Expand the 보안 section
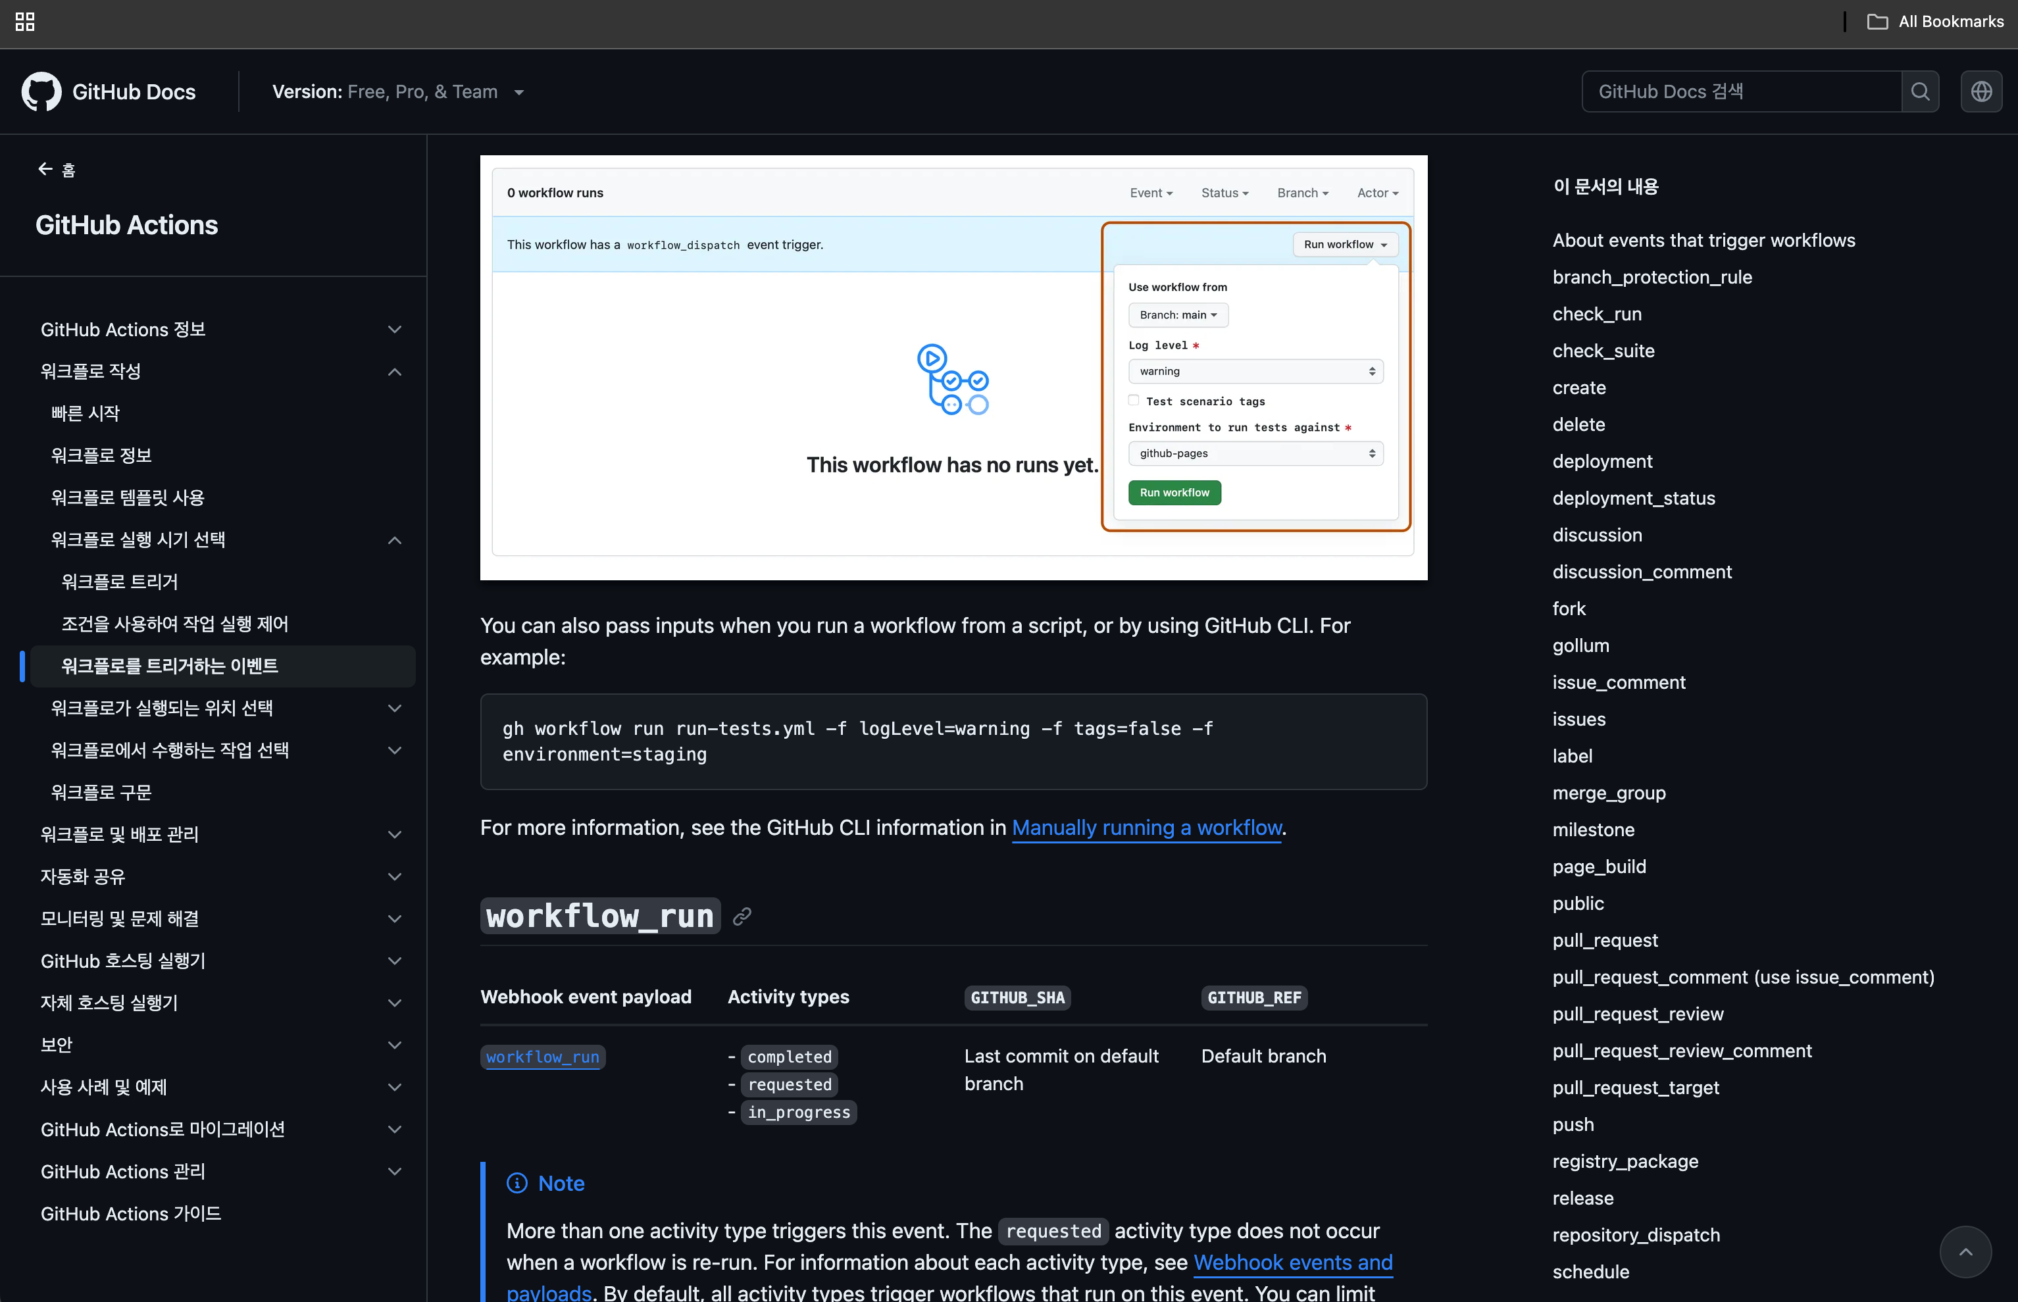 [x=394, y=1045]
